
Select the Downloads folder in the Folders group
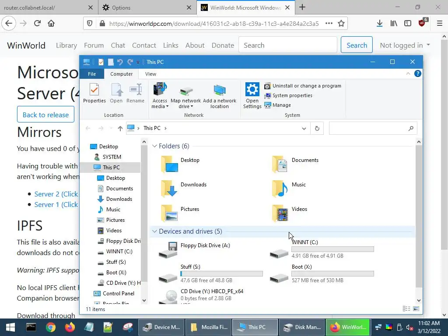pyautogui.click(x=183, y=189)
